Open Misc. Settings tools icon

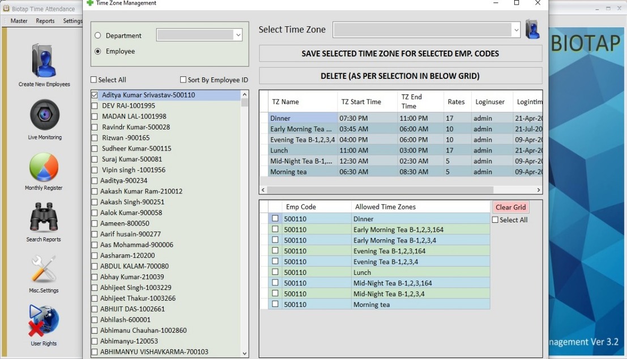tap(44, 268)
